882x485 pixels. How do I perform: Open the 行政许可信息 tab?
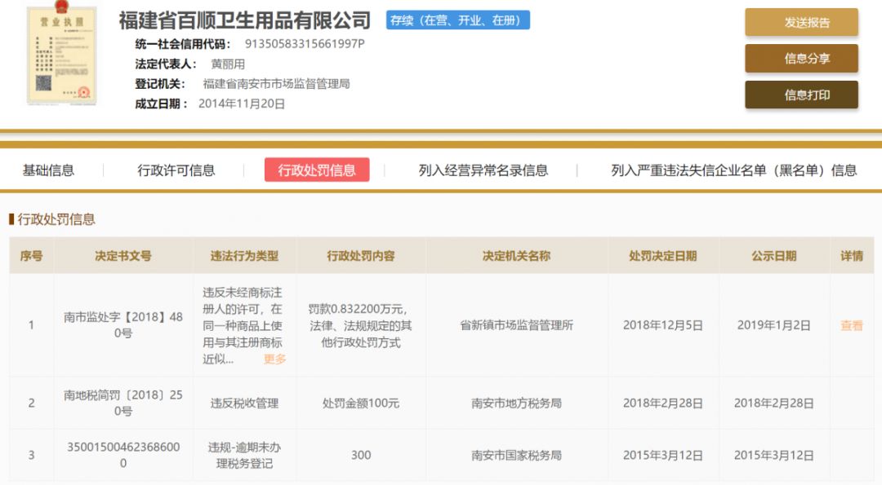(x=176, y=170)
